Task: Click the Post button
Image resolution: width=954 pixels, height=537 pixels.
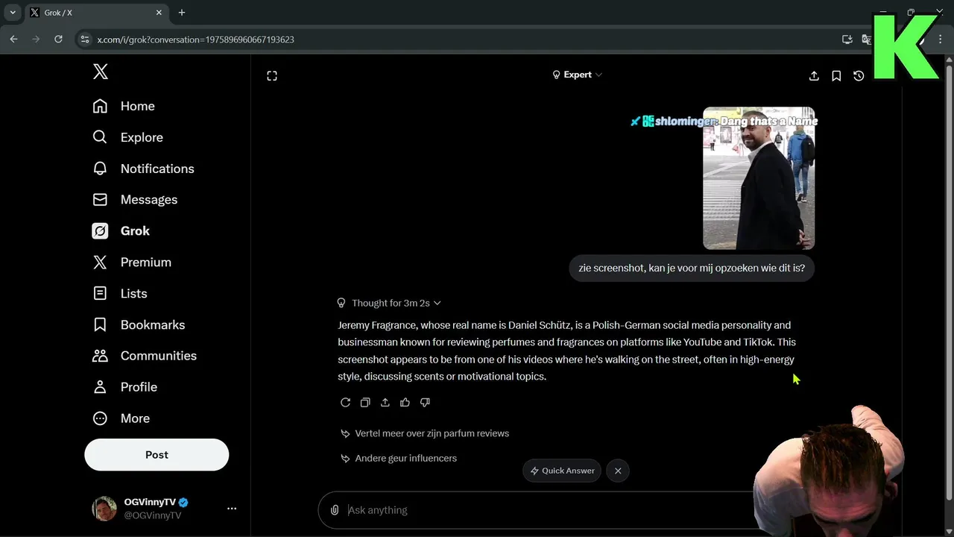Action: tap(157, 455)
